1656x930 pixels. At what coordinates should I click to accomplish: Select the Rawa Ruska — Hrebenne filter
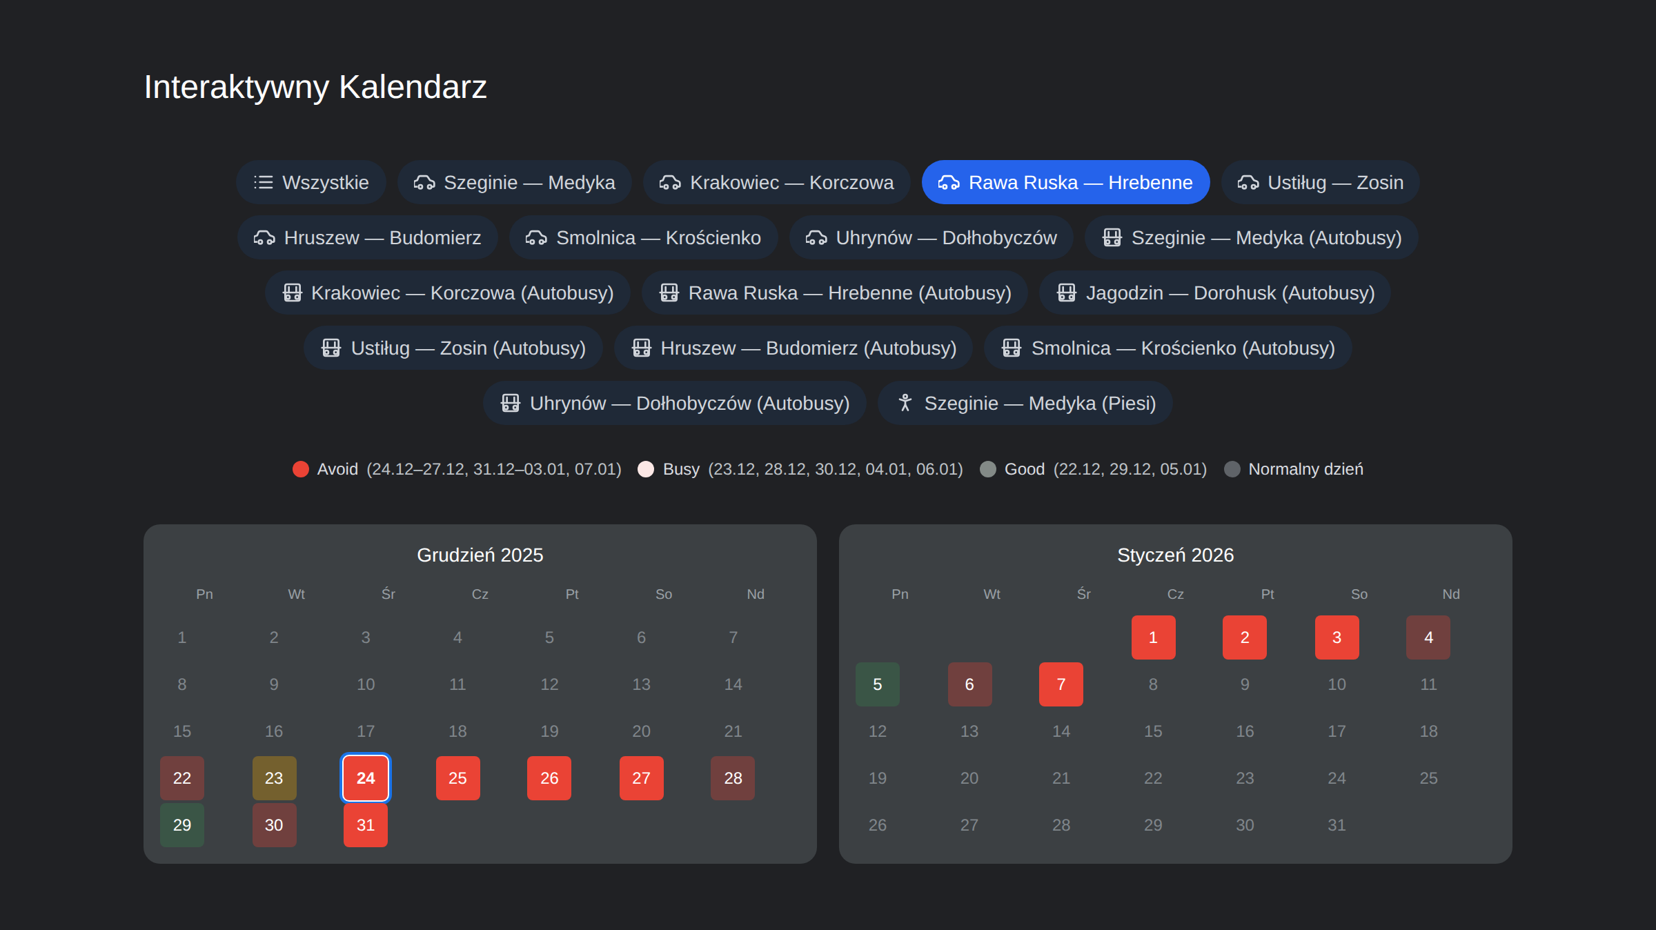pyautogui.click(x=1065, y=182)
